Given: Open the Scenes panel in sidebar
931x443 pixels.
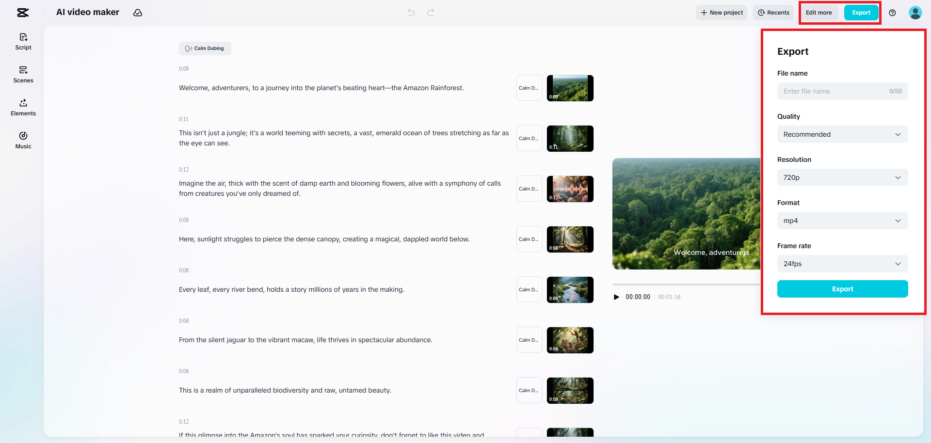Looking at the screenshot, I should pyautogui.click(x=23, y=75).
